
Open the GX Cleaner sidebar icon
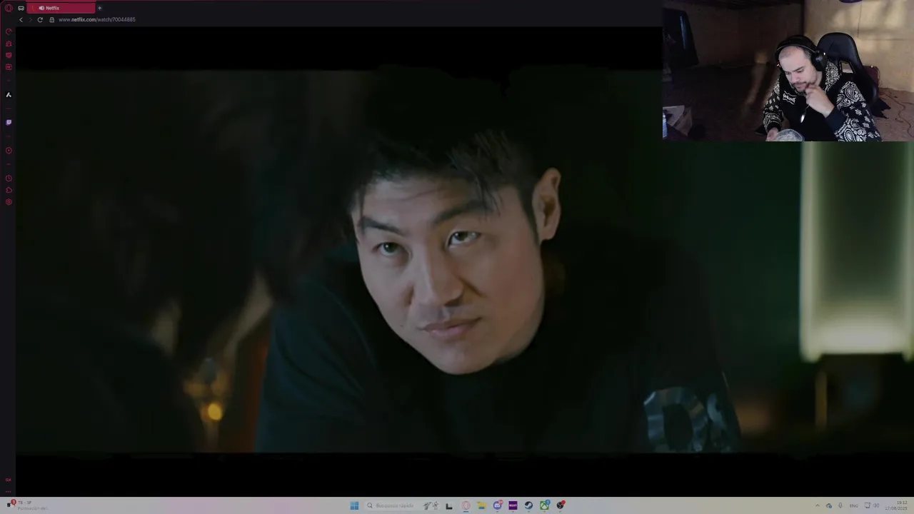[x=9, y=44]
